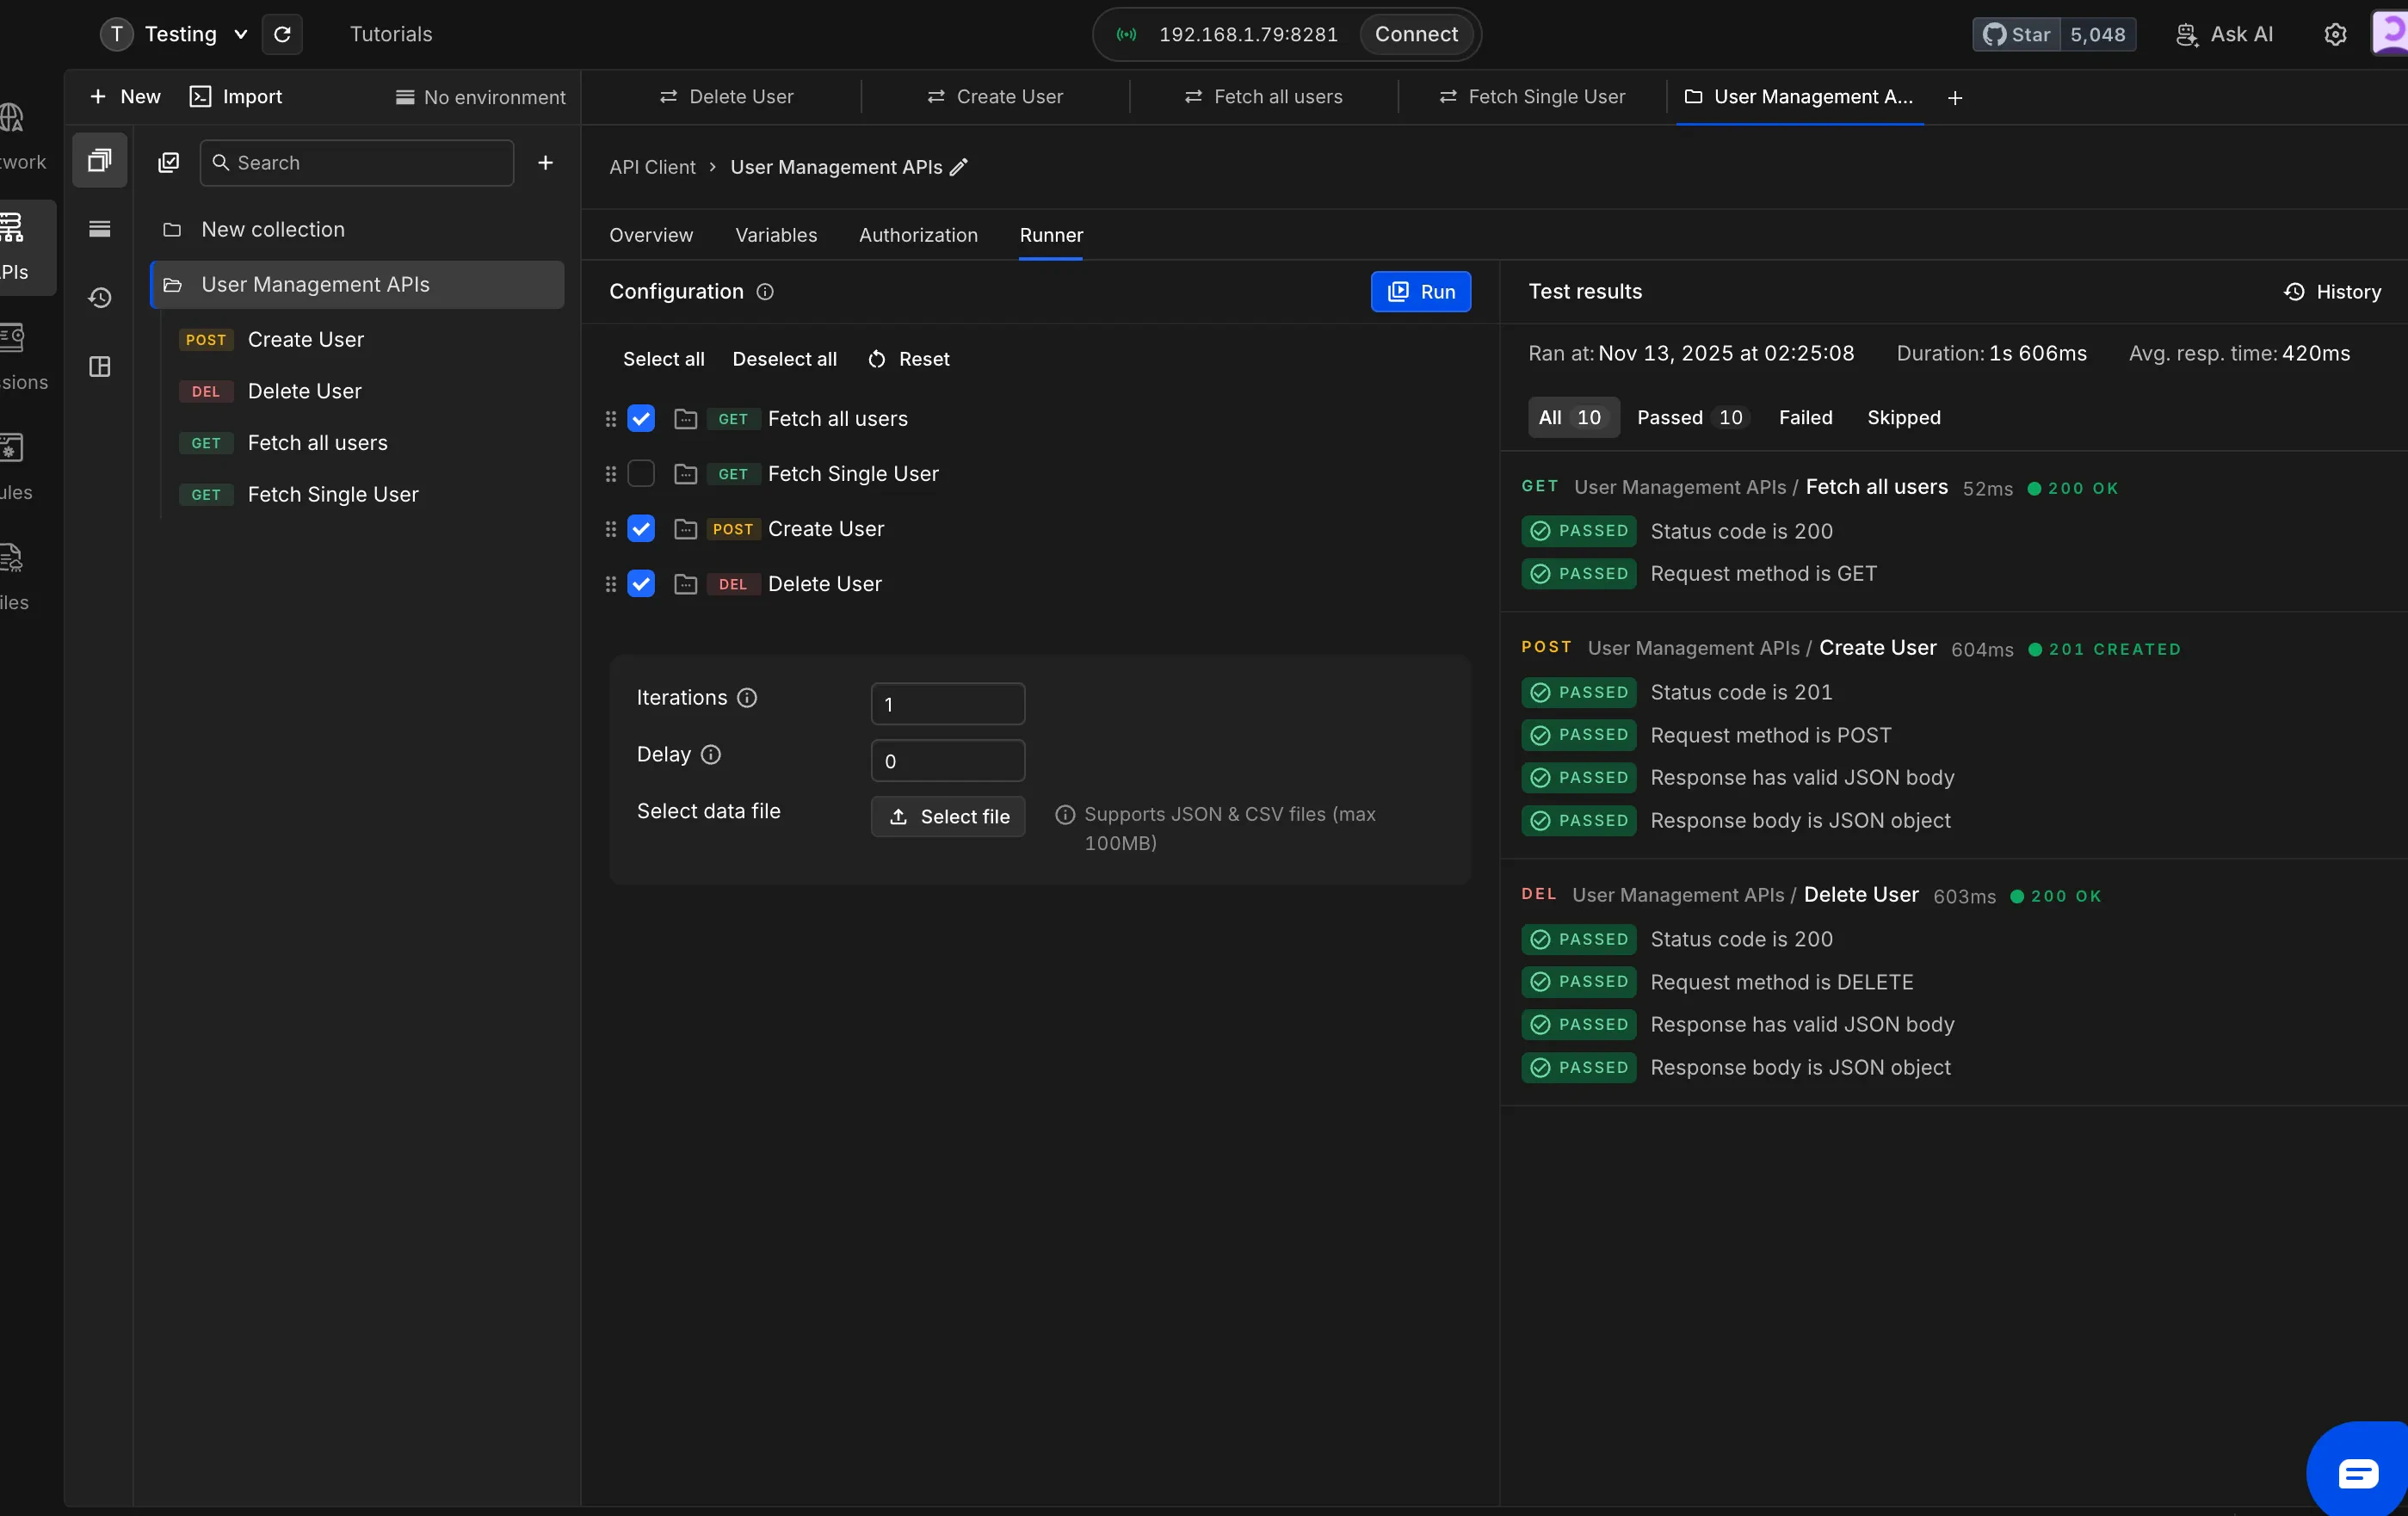Switch to the Fetch all users tab

pyautogui.click(x=1264, y=97)
